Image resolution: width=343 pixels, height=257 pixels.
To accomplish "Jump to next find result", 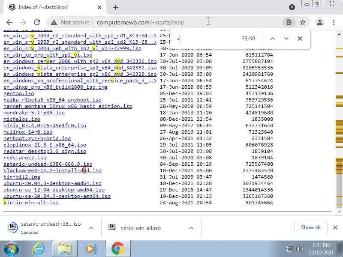I will point(286,39).
